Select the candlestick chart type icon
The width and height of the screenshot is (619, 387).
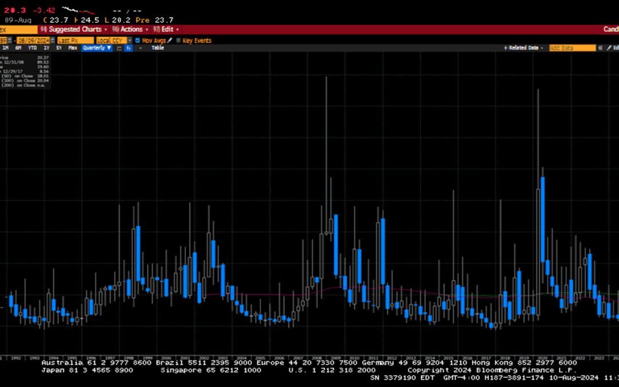[128, 48]
